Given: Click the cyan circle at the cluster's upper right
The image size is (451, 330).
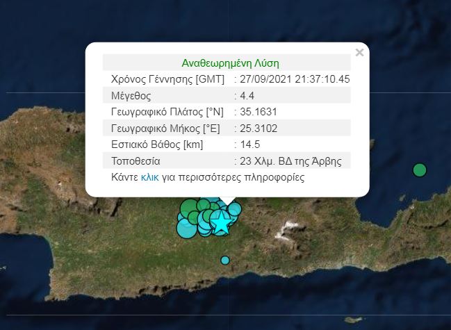Looking at the screenshot, I should tap(234, 209).
